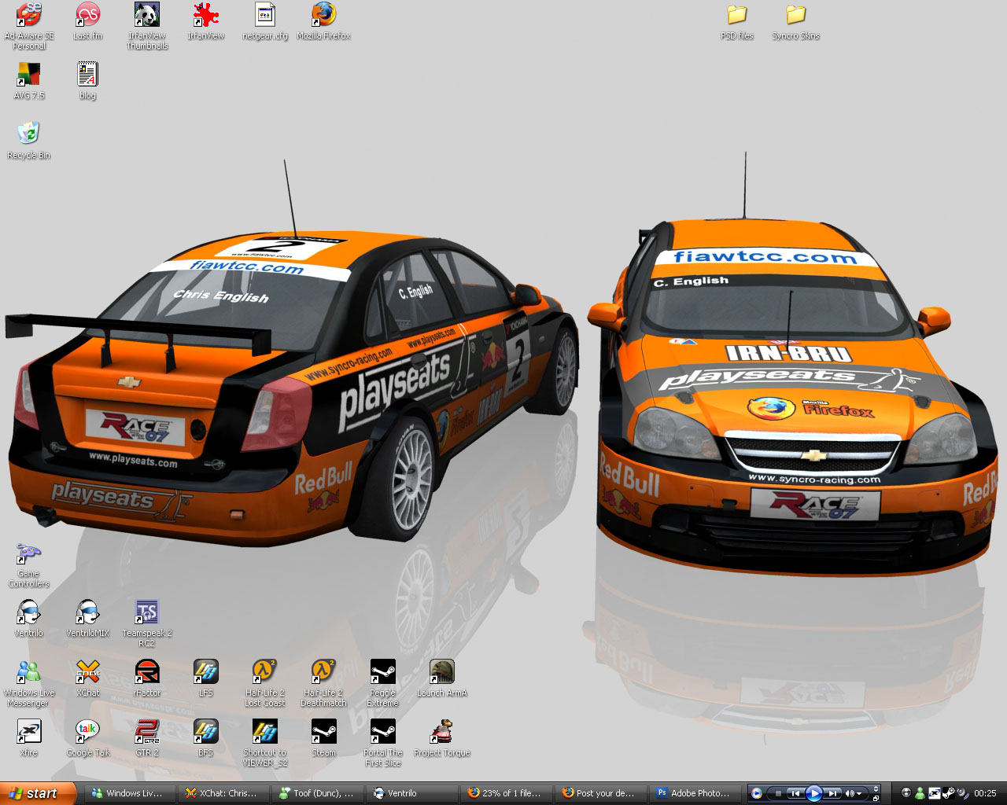
Task: Select the PSD files folder
Action: pos(737,21)
